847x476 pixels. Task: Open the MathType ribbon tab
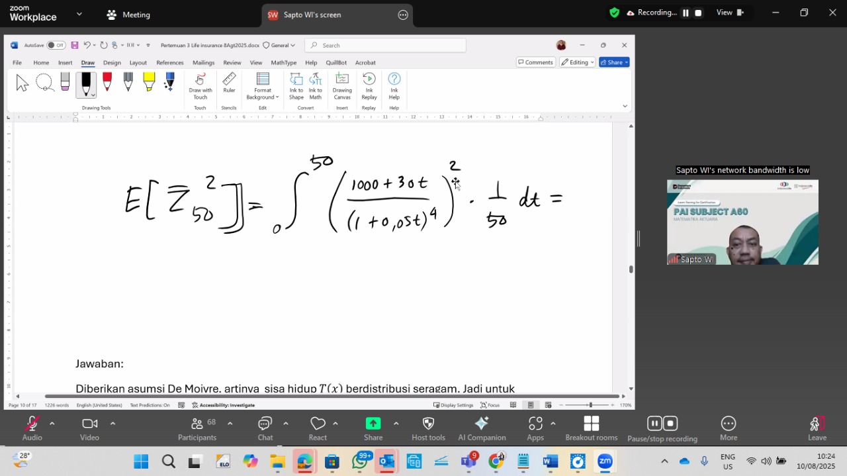click(283, 63)
